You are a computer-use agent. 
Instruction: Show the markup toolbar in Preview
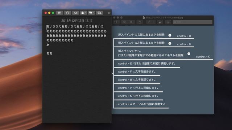click(x=168, y=22)
